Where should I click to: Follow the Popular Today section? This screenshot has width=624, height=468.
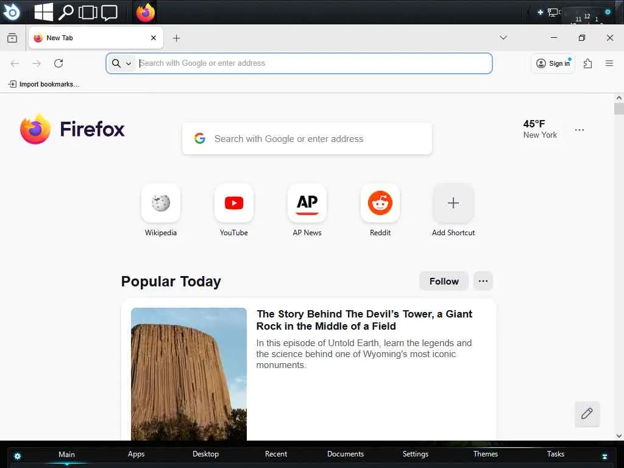[444, 282]
